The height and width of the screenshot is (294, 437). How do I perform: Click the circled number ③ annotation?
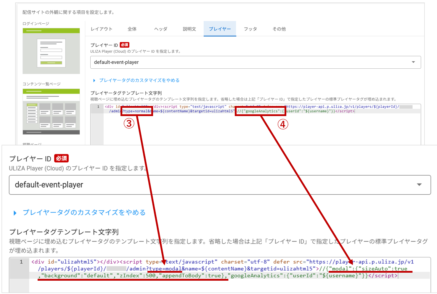129,123
